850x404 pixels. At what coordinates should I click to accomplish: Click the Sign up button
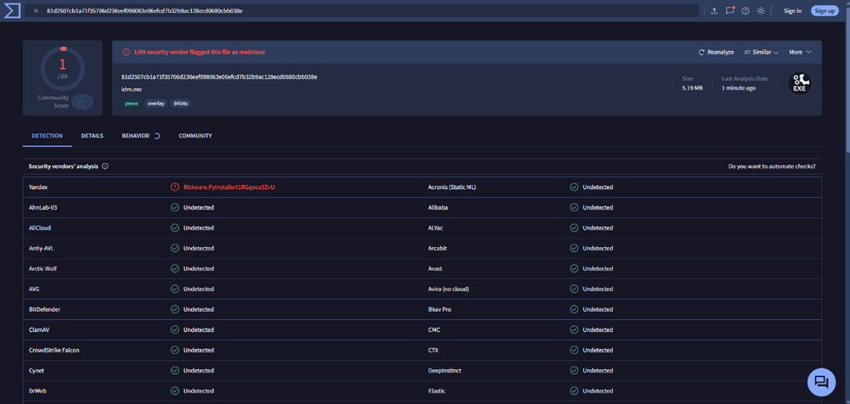pos(824,11)
